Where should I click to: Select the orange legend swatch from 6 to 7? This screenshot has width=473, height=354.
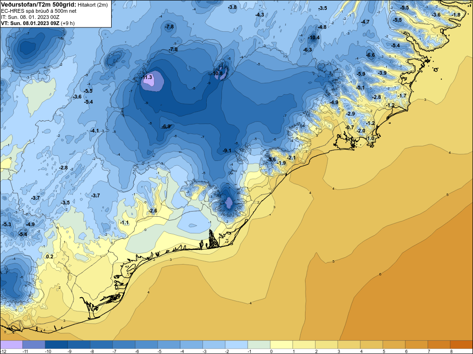pos(417,345)
